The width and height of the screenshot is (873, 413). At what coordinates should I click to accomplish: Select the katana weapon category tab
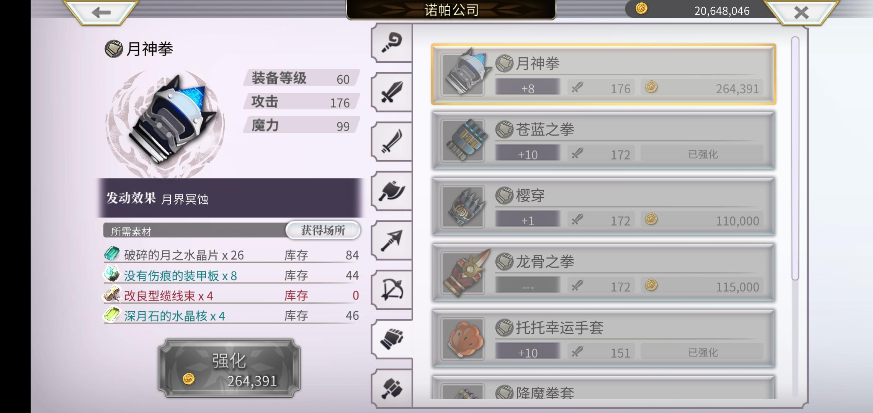click(392, 141)
